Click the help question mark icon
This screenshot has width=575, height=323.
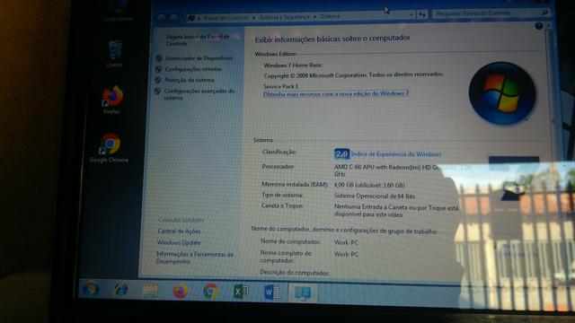539,26
